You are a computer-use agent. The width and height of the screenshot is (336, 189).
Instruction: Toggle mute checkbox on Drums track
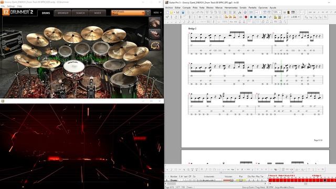point(182,180)
